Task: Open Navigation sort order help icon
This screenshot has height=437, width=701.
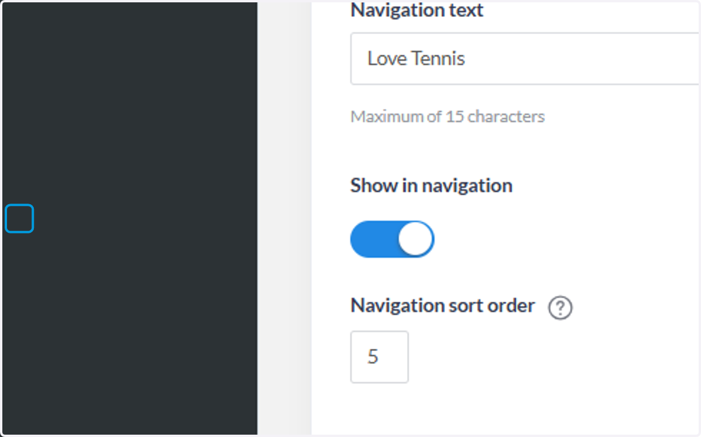Action: tap(560, 307)
